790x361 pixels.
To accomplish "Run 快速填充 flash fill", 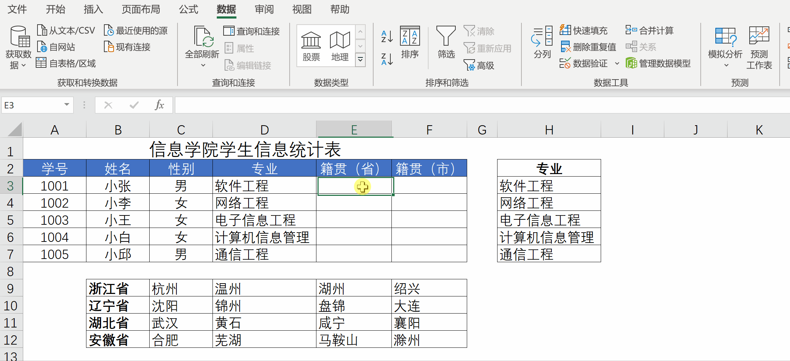I will [x=584, y=31].
